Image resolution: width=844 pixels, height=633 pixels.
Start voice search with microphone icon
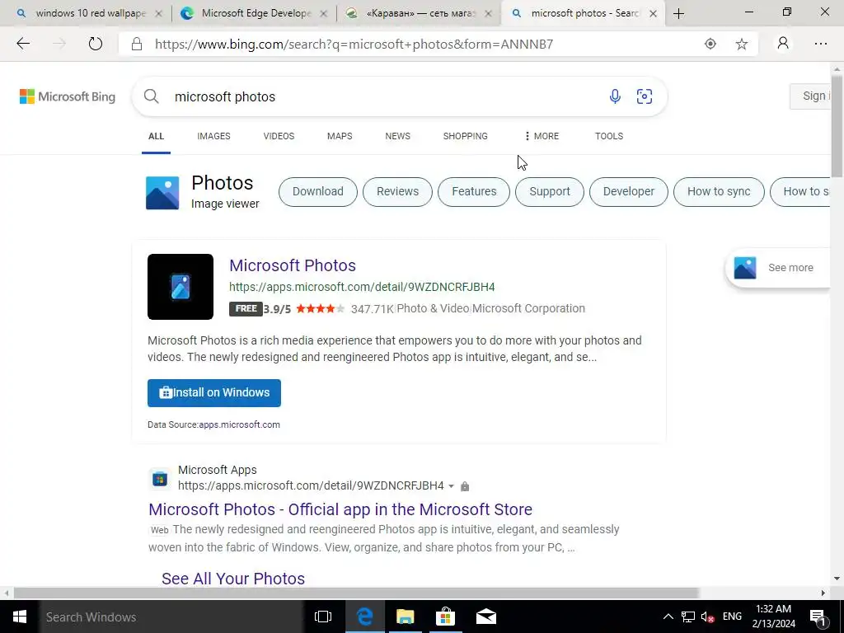[615, 96]
